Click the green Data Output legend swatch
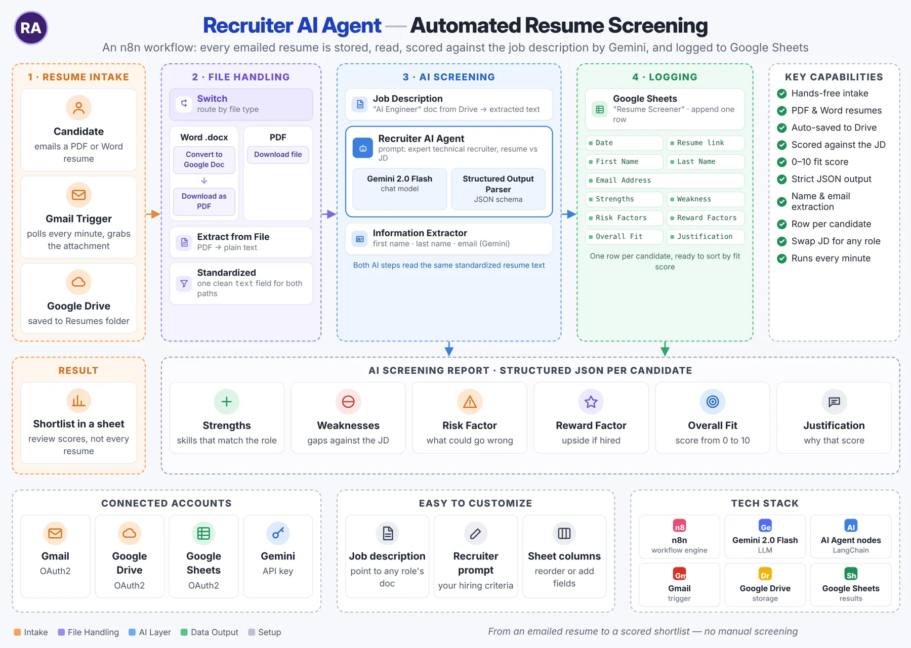 [184, 632]
